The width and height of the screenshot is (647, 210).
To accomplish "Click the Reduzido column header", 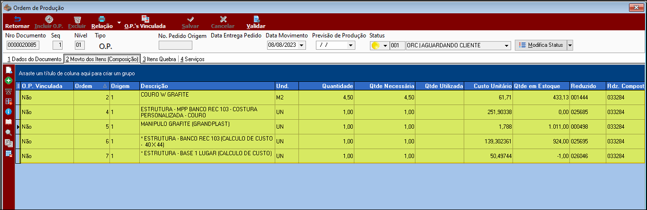I will (x=588, y=86).
